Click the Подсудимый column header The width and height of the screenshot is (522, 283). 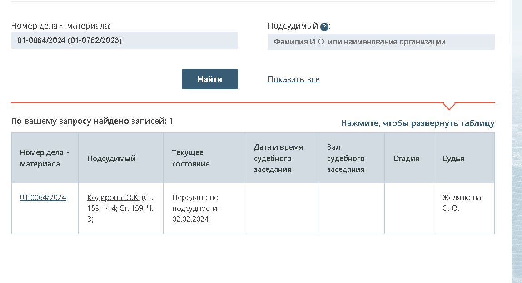coord(111,158)
